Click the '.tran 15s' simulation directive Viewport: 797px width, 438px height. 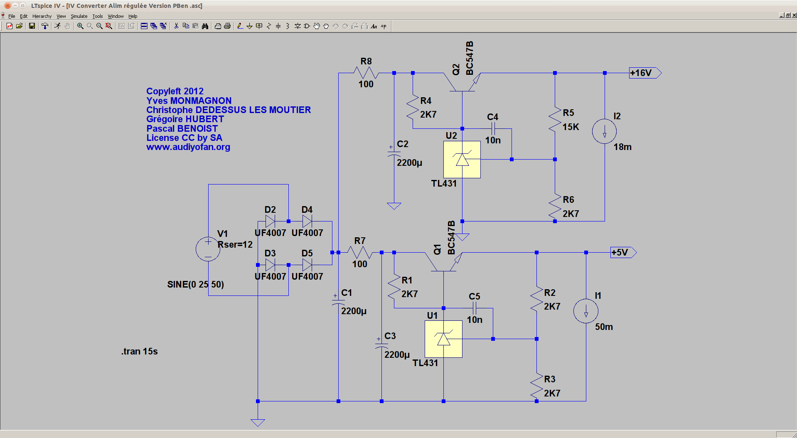tap(140, 352)
